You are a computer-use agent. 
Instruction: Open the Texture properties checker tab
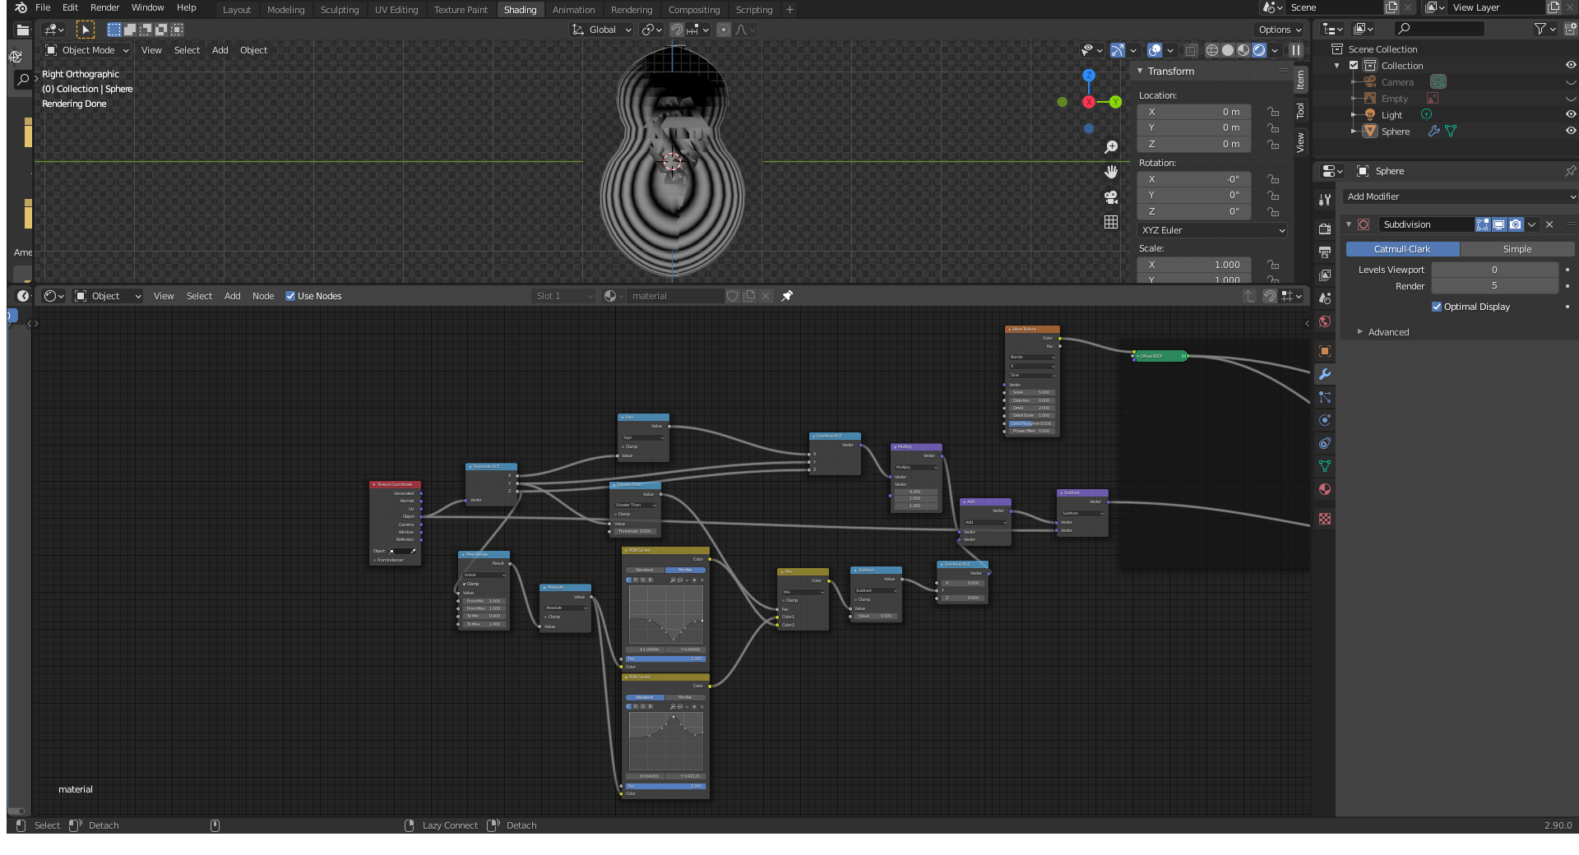coord(1324,519)
